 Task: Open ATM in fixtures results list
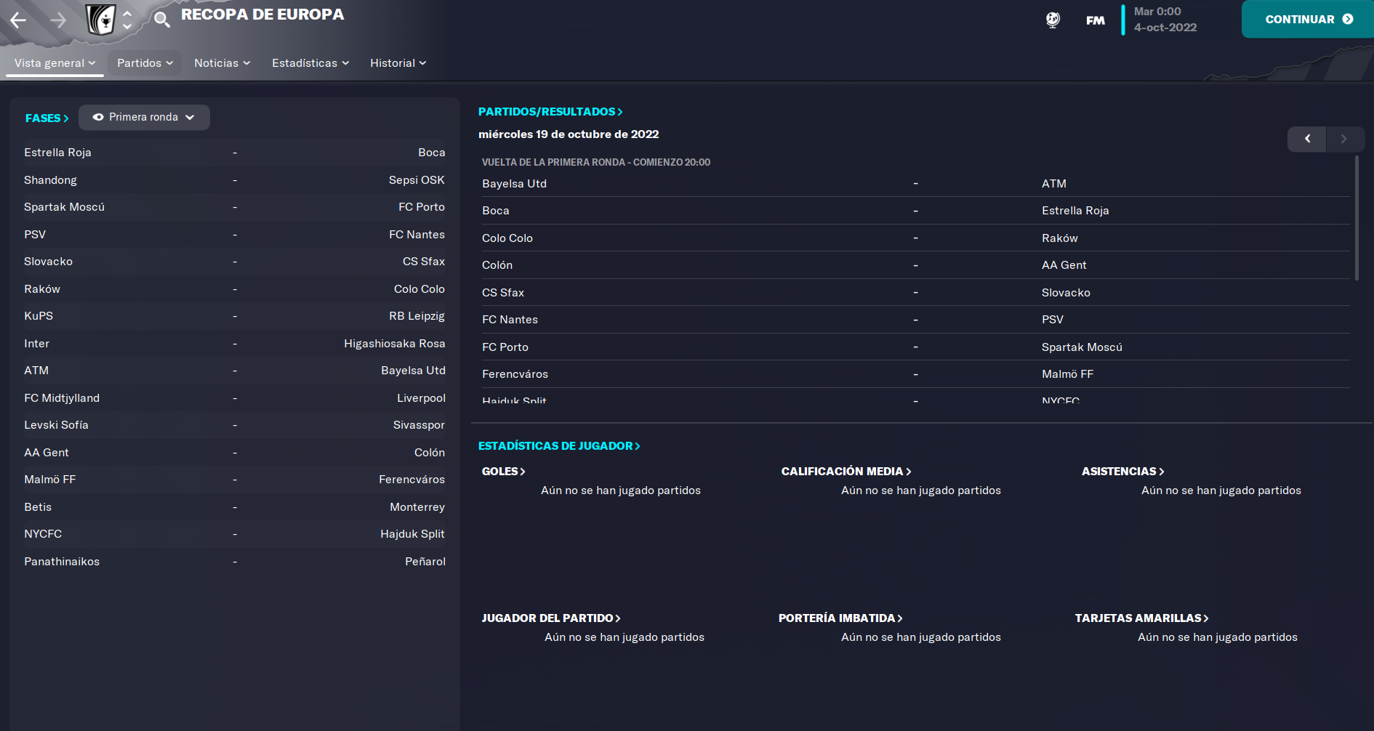pos(1054,184)
